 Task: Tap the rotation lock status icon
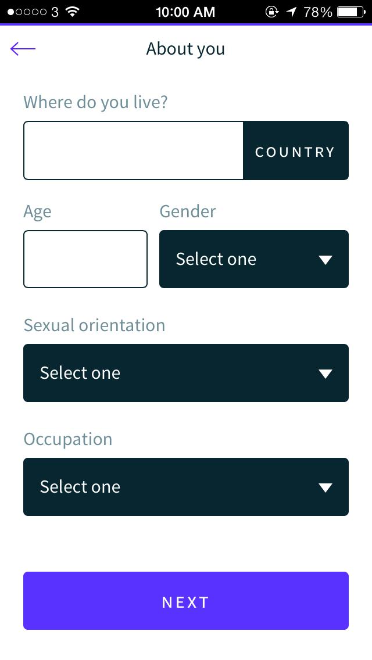(x=271, y=12)
